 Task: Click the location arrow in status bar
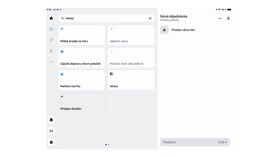tap(216, 10)
